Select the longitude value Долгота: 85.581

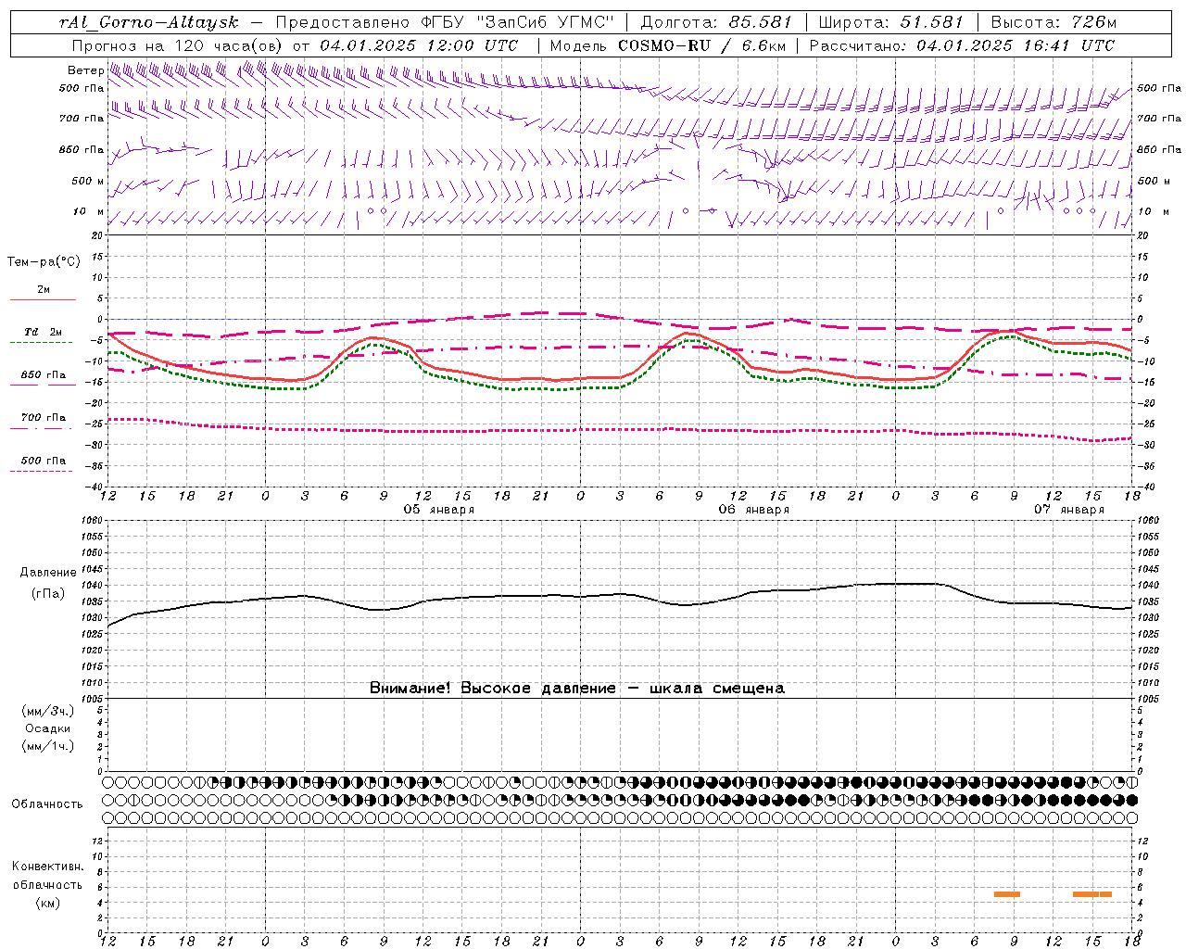tap(716, 22)
